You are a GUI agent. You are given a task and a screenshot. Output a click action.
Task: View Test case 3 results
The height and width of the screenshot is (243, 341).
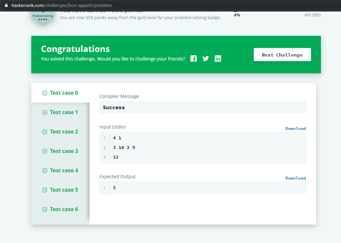[60, 151]
